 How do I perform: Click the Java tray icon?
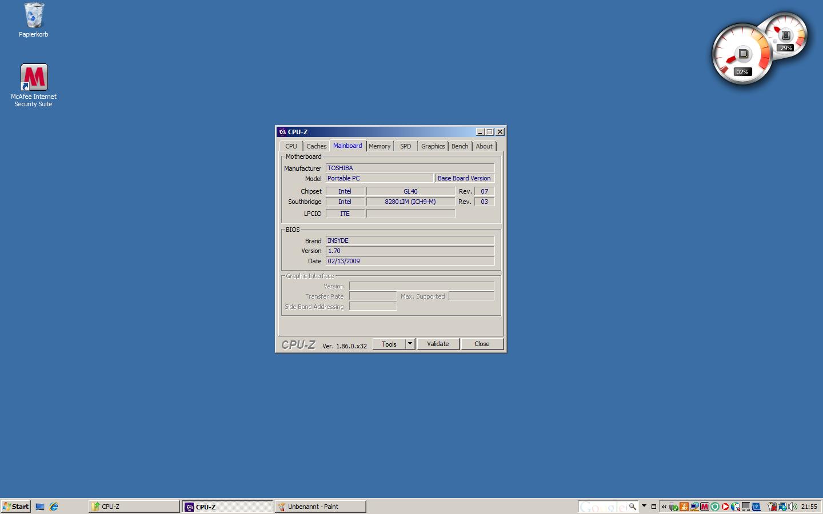coord(684,507)
